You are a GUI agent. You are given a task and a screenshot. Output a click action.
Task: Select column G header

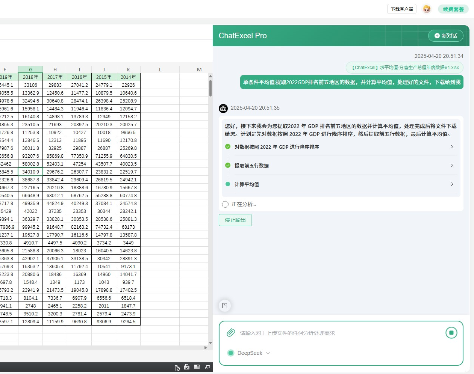click(x=30, y=69)
